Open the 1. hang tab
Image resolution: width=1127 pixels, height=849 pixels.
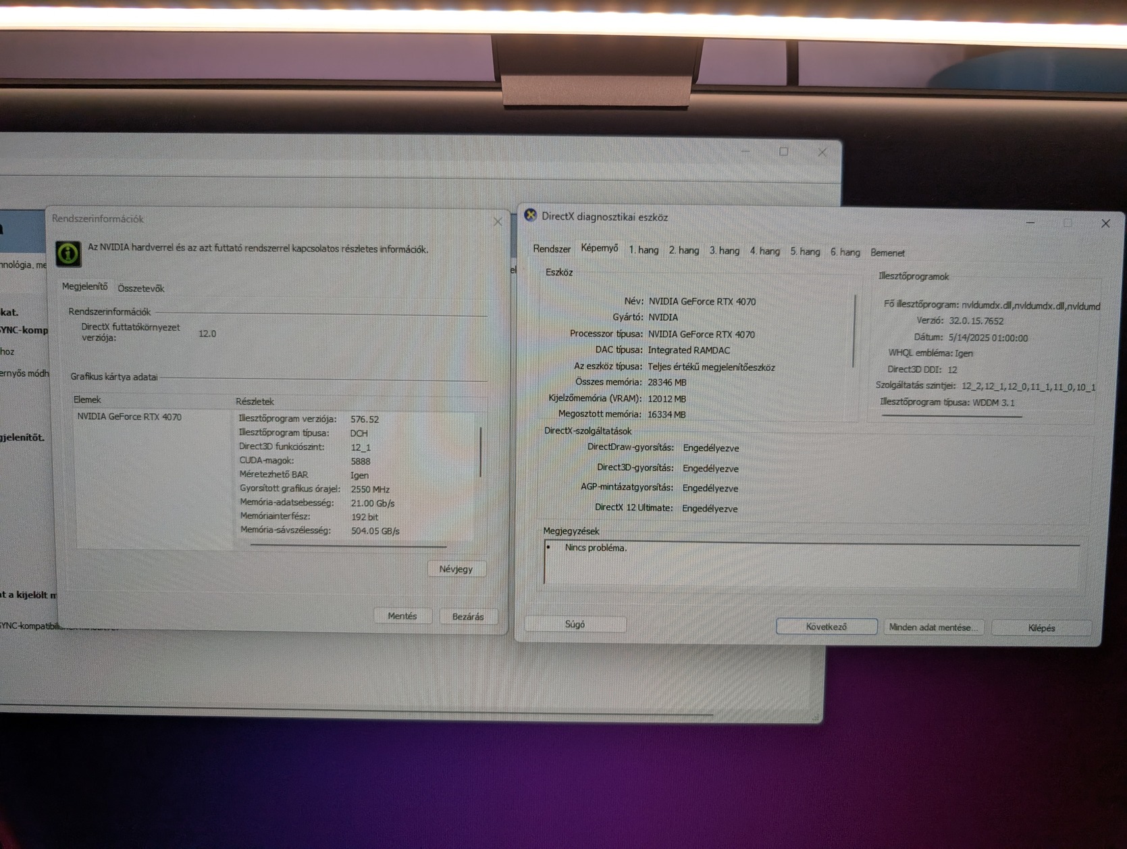click(x=644, y=250)
